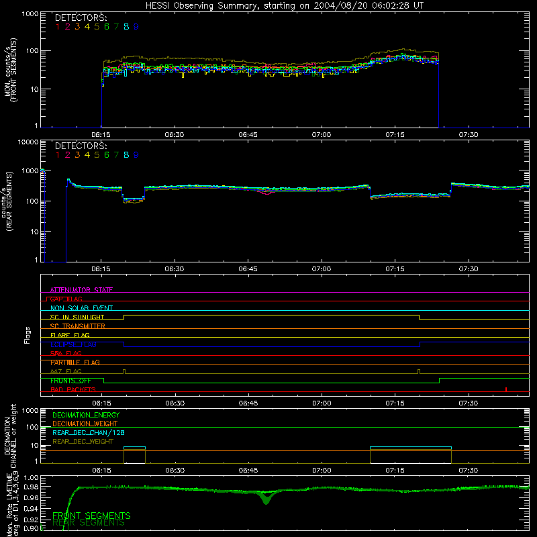The height and width of the screenshot is (537, 537).
Task: Click the DECIMATION_WEIGHT legend entry
Action: (x=85, y=424)
